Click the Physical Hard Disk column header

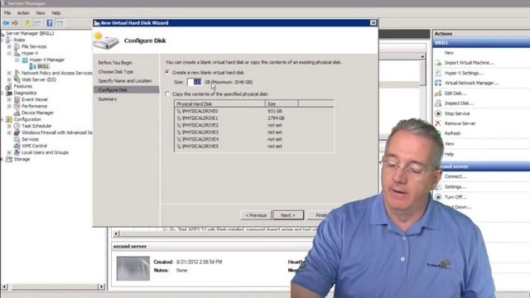pos(219,103)
